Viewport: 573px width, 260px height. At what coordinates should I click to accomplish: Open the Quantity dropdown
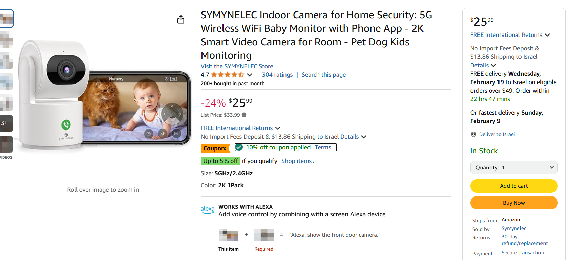(514, 168)
